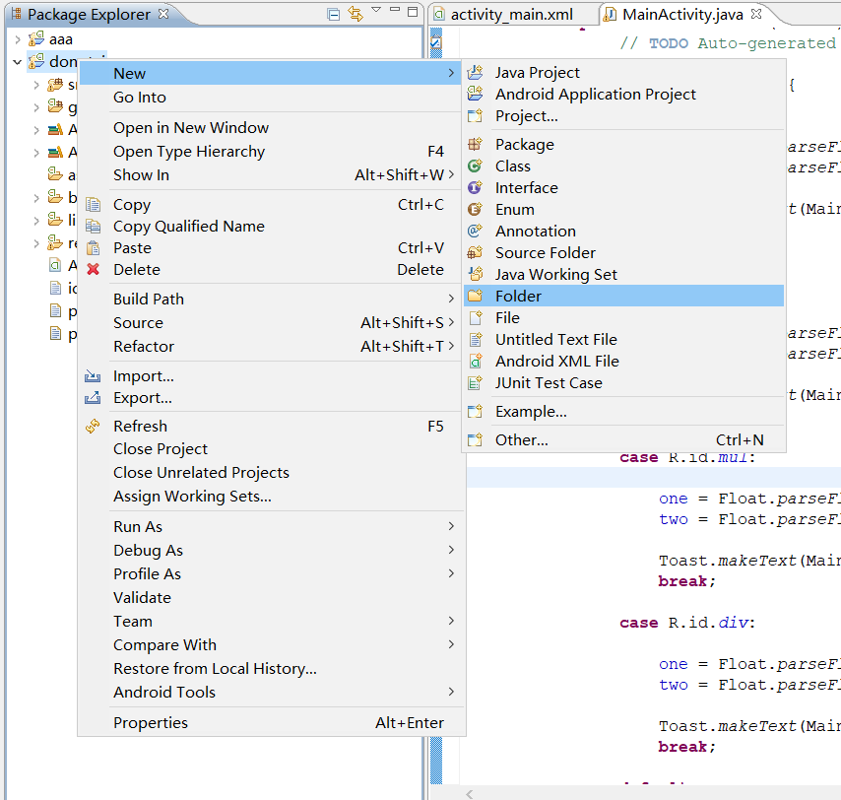
Task: Click the green Class icon
Action: point(476,167)
